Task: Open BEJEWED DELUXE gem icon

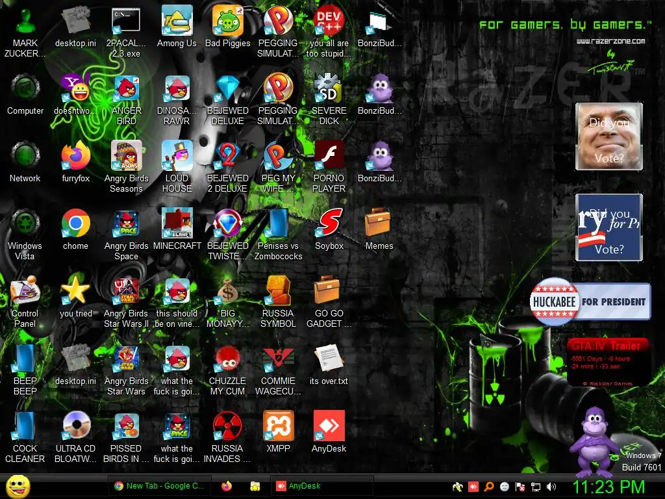Action: pos(228,99)
